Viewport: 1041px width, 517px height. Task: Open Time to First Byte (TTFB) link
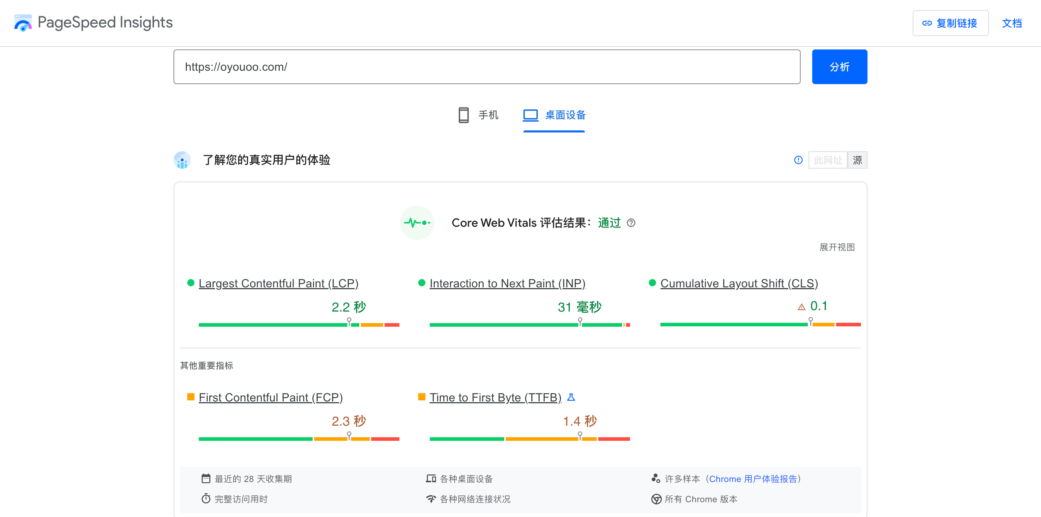coord(496,397)
